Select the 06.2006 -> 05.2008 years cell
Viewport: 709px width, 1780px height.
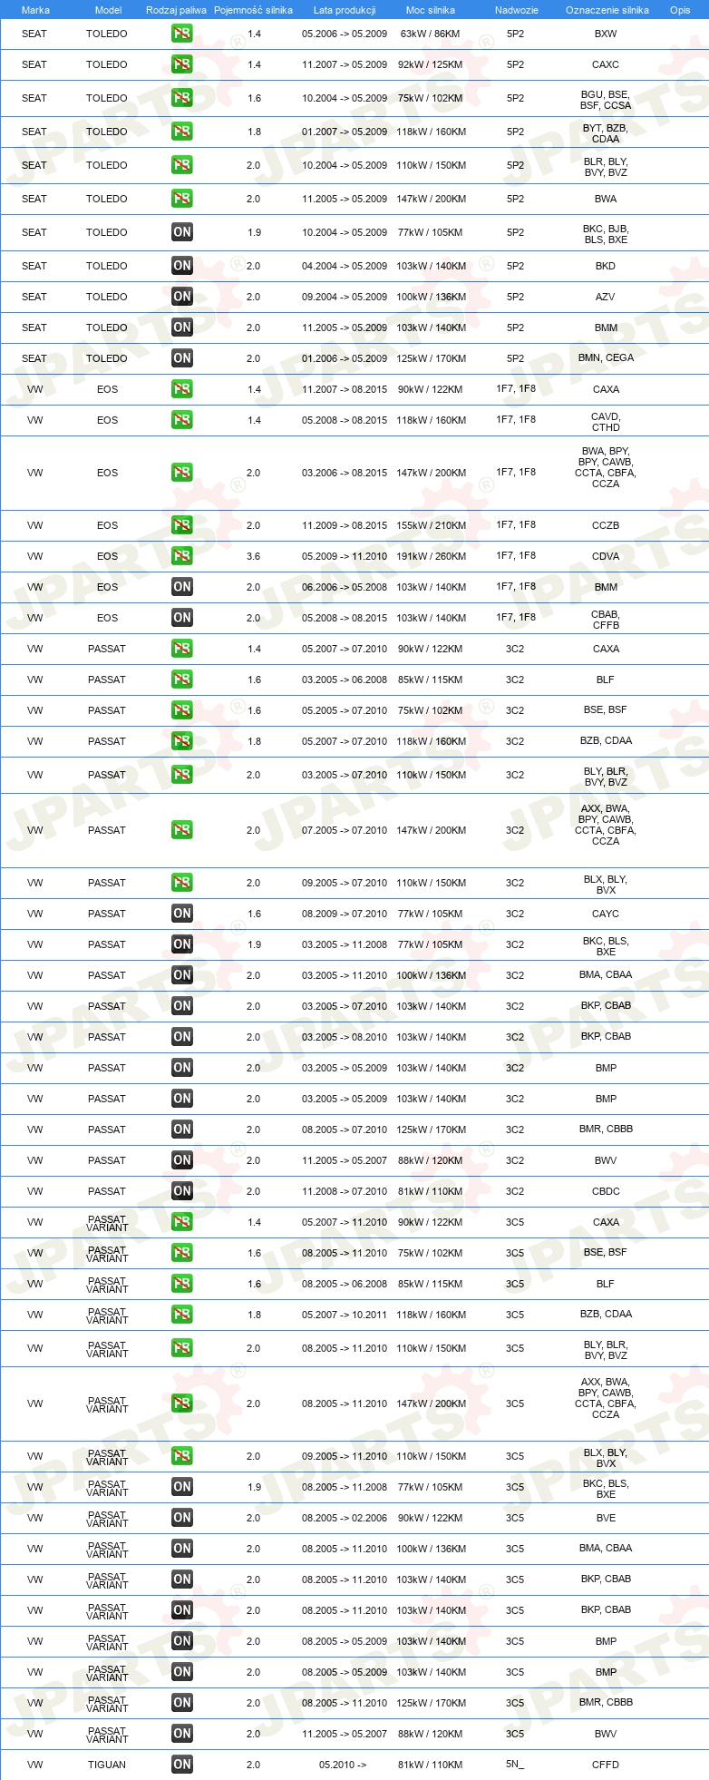point(345,587)
